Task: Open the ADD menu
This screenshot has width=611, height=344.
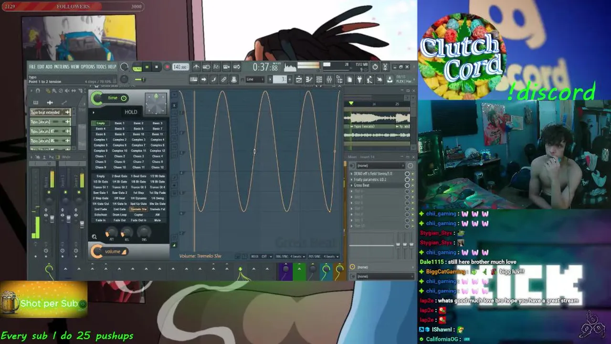Action: [49, 66]
